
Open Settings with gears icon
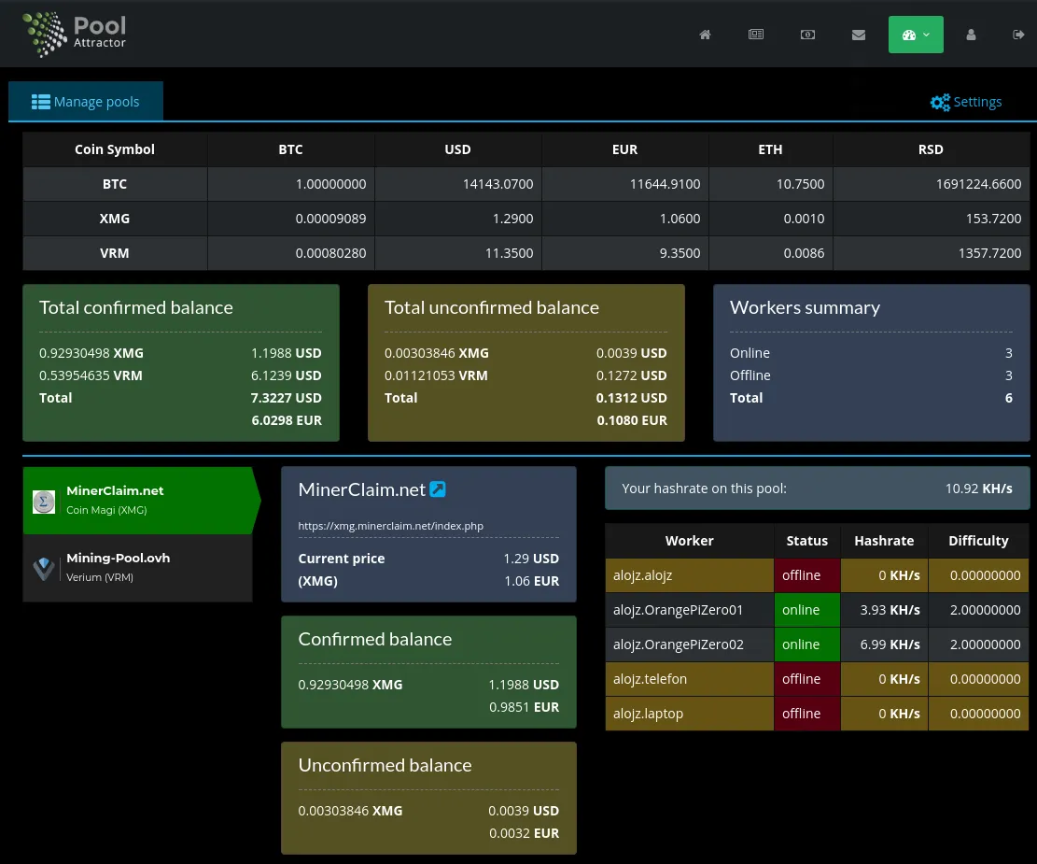pyautogui.click(x=965, y=102)
